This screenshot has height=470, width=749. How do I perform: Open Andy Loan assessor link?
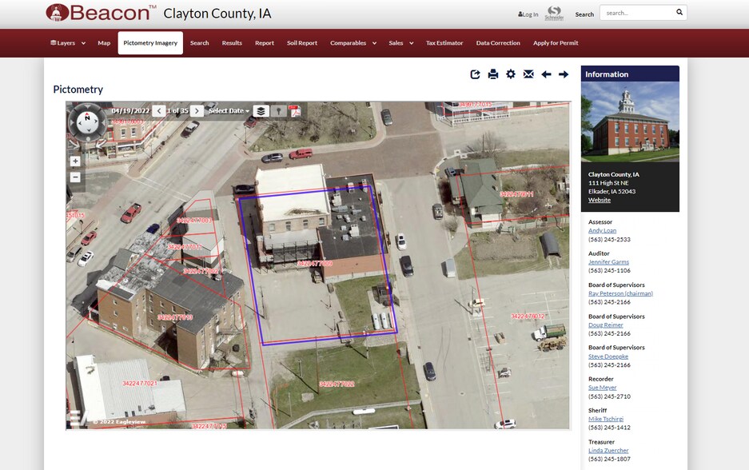(602, 231)
